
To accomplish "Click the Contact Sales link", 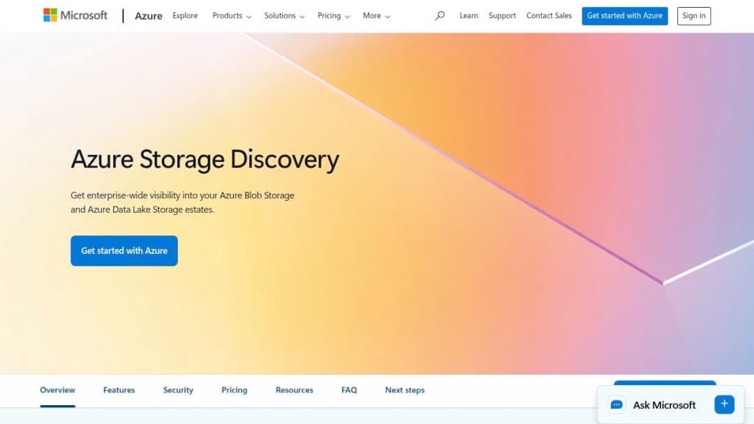I will tap(549, 15).
